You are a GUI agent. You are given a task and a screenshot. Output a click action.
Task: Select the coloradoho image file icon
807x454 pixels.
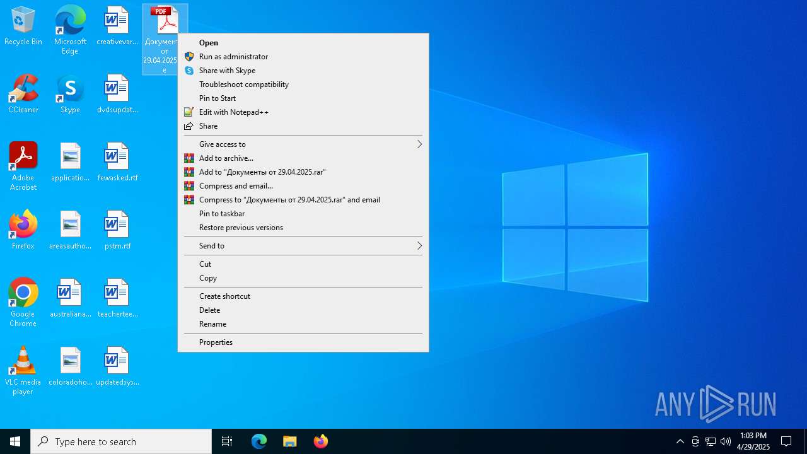click(x=70, y=367)
